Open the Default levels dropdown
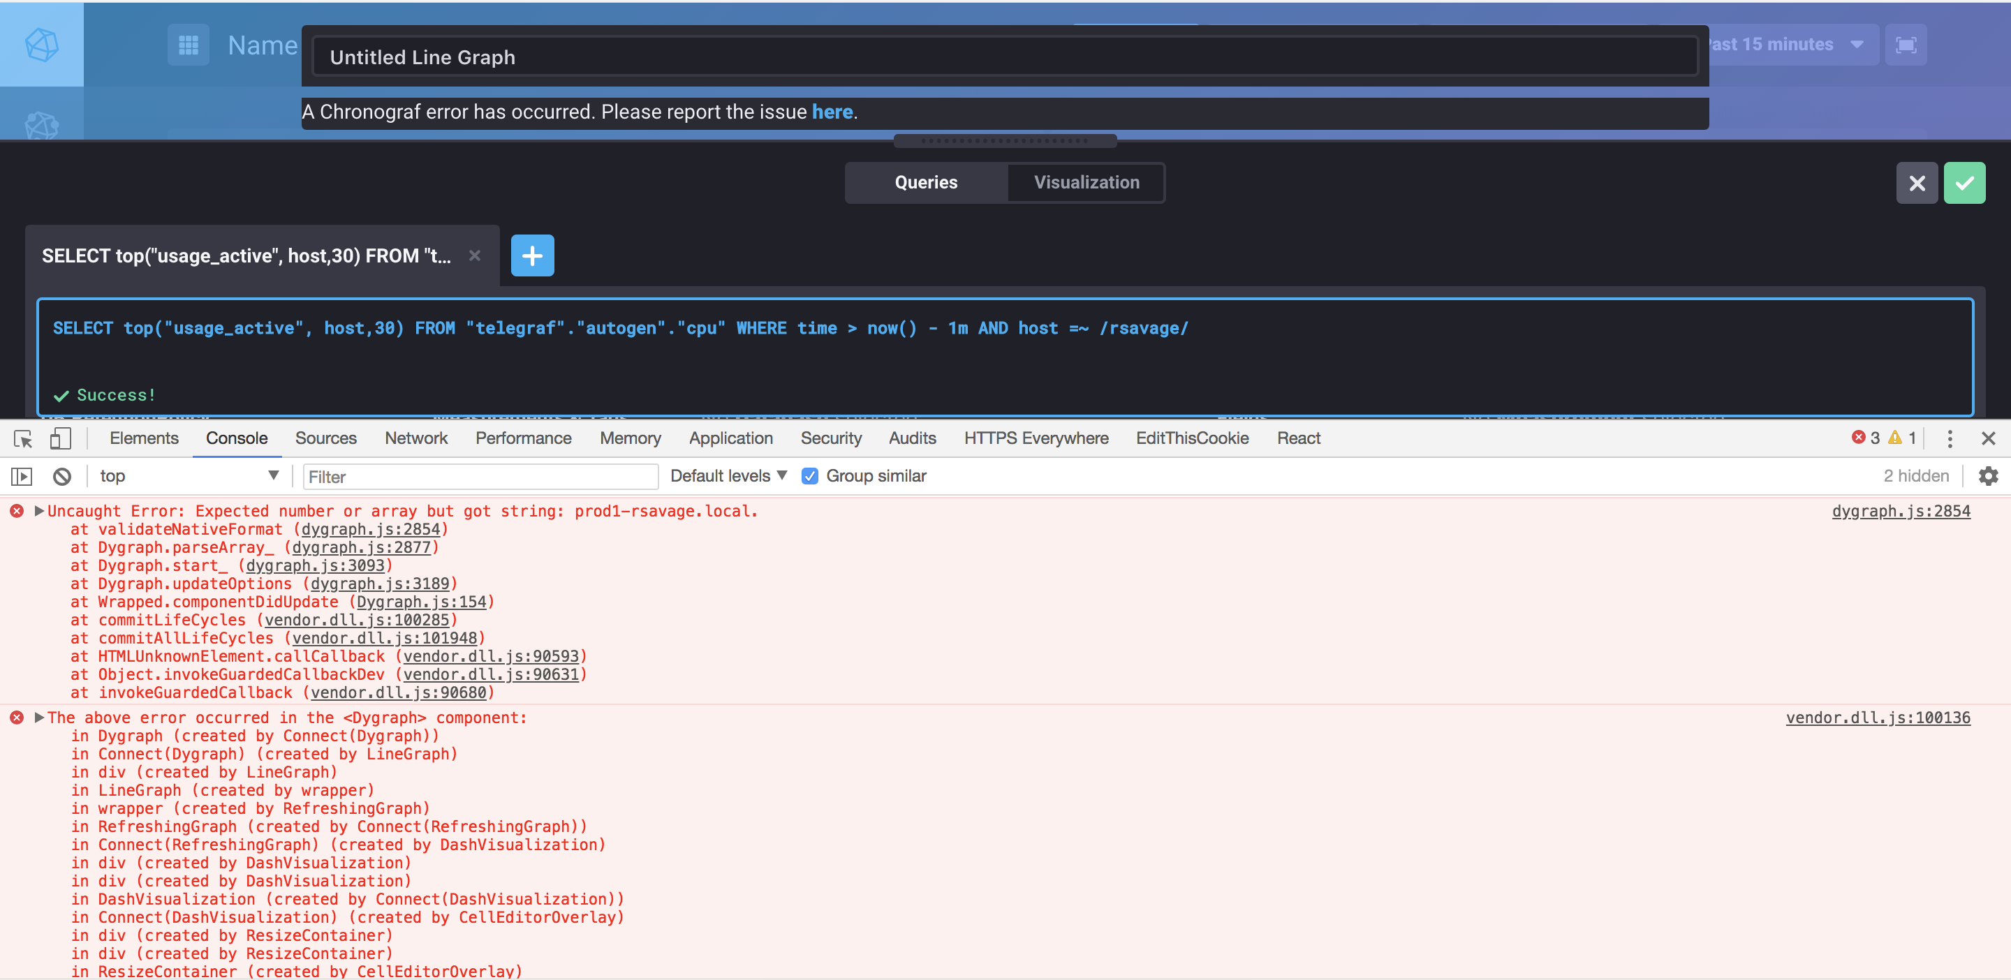Screen dimensions: 2011x980 pyautogui.click(x=728, y=476)
